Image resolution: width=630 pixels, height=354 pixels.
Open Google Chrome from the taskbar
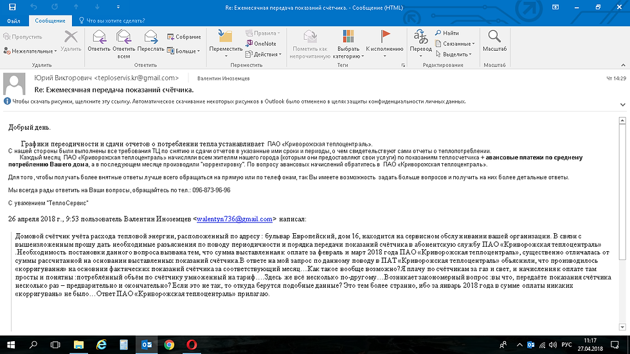[169, 345]
